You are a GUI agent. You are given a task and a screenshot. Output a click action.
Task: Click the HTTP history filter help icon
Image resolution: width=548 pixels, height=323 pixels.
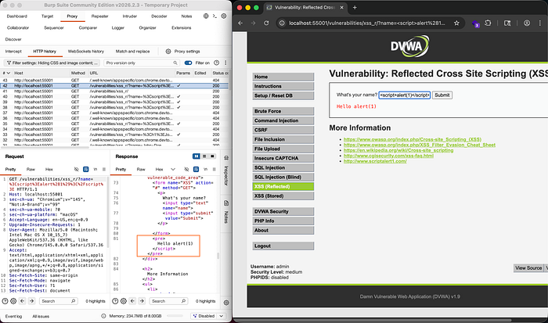[x=216, y=63]
